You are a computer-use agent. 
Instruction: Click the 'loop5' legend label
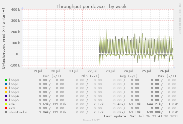pyautogui.click(x=14, y=100)
